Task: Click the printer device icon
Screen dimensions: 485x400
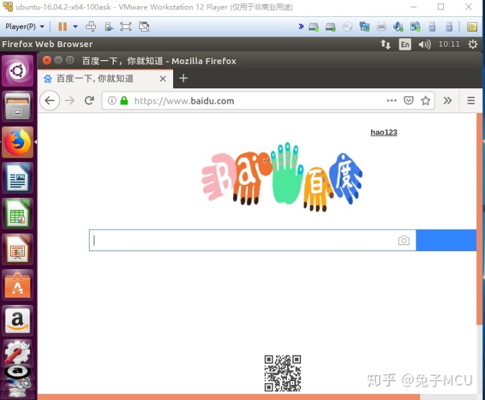Action: click(381, 27)
